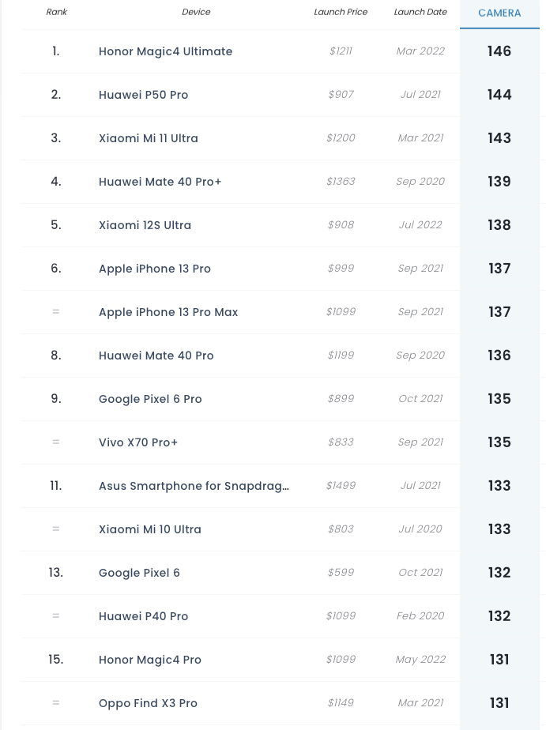Viewport: 546px width, 730px height.
Task: Click camera score 131 for Honor Magic4 Pro
Action: point(499,660)
